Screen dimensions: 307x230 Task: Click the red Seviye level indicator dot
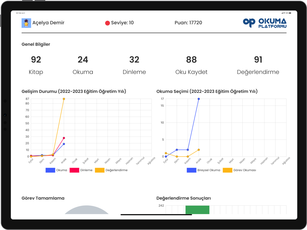(x=107, y=23)
